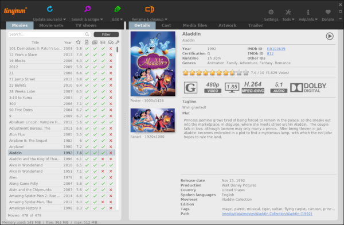The image size is (344, 225).
Task: Open the Update source(s) dropdown arrow
Action: pyautogui.click(x=64, y=20)
